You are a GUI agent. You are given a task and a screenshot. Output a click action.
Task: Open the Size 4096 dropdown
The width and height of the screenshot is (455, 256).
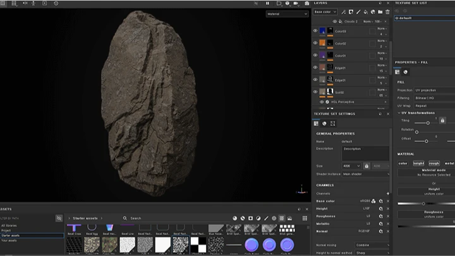click(x=351, y=166)
